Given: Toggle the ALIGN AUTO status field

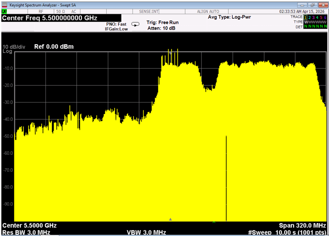Looking at the screenshot, I should [208, 12].
